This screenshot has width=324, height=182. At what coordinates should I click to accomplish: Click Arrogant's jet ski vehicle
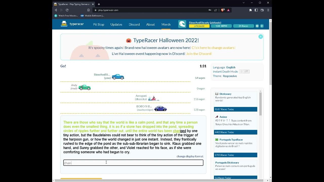coord(154,98)
